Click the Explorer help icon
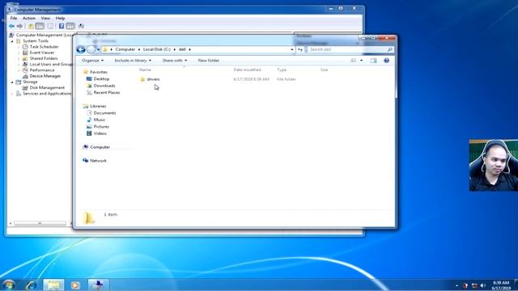Image resolution: width=518 pixels, height=291 pixels. pyautogui.click(x=386, y=61)
